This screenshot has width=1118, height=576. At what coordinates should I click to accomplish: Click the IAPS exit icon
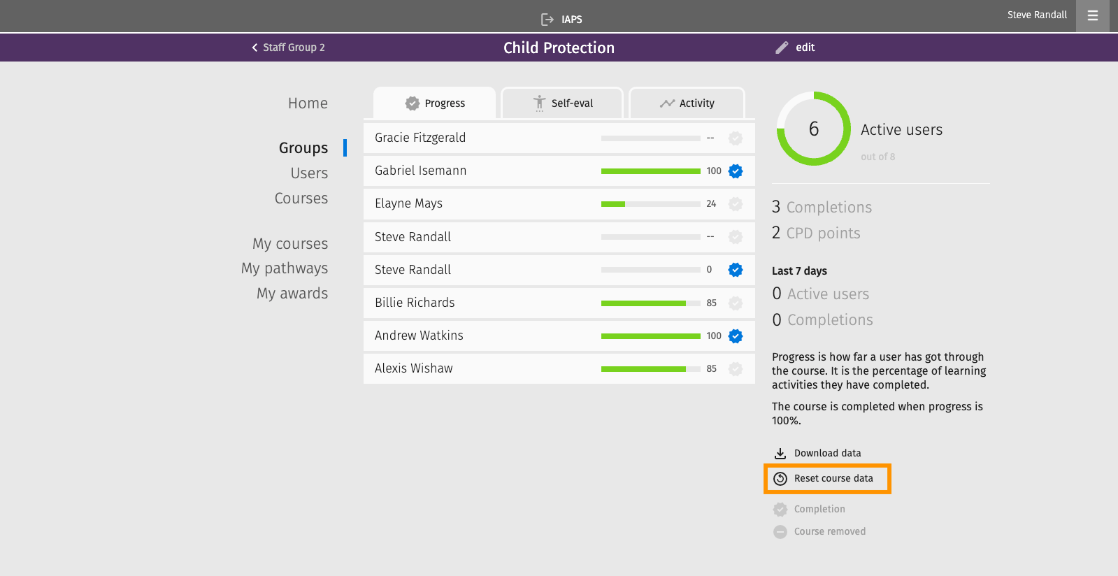pyautogui.click(x=547, y=20)
